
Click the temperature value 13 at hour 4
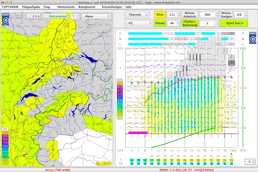coord(132,160)
